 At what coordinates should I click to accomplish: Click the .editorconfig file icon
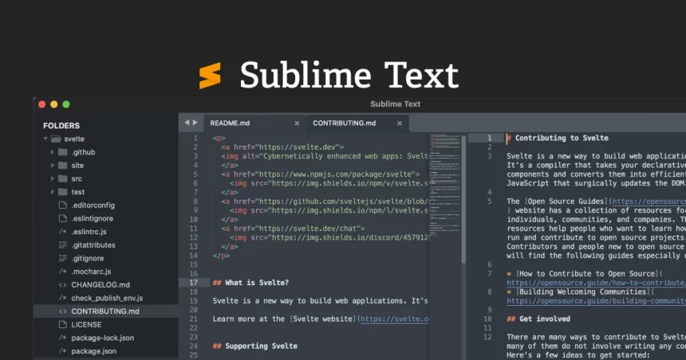tap(62, 205)
